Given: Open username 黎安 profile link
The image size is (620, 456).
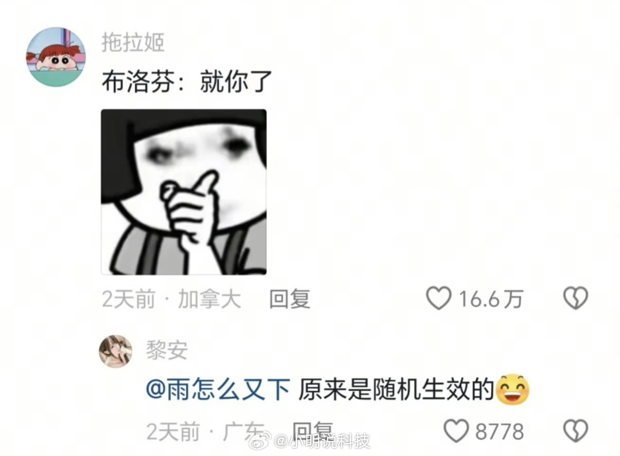Looking at the screenshot, I should [166, 350].
